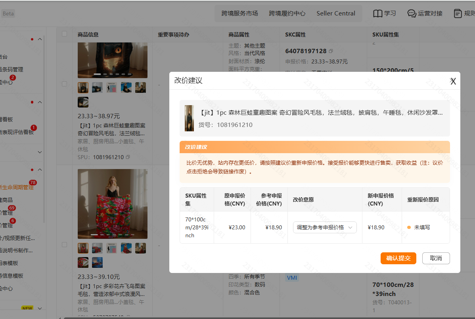
Task: Click the product thumbnail in the dialog
Action: click(190, 118)
